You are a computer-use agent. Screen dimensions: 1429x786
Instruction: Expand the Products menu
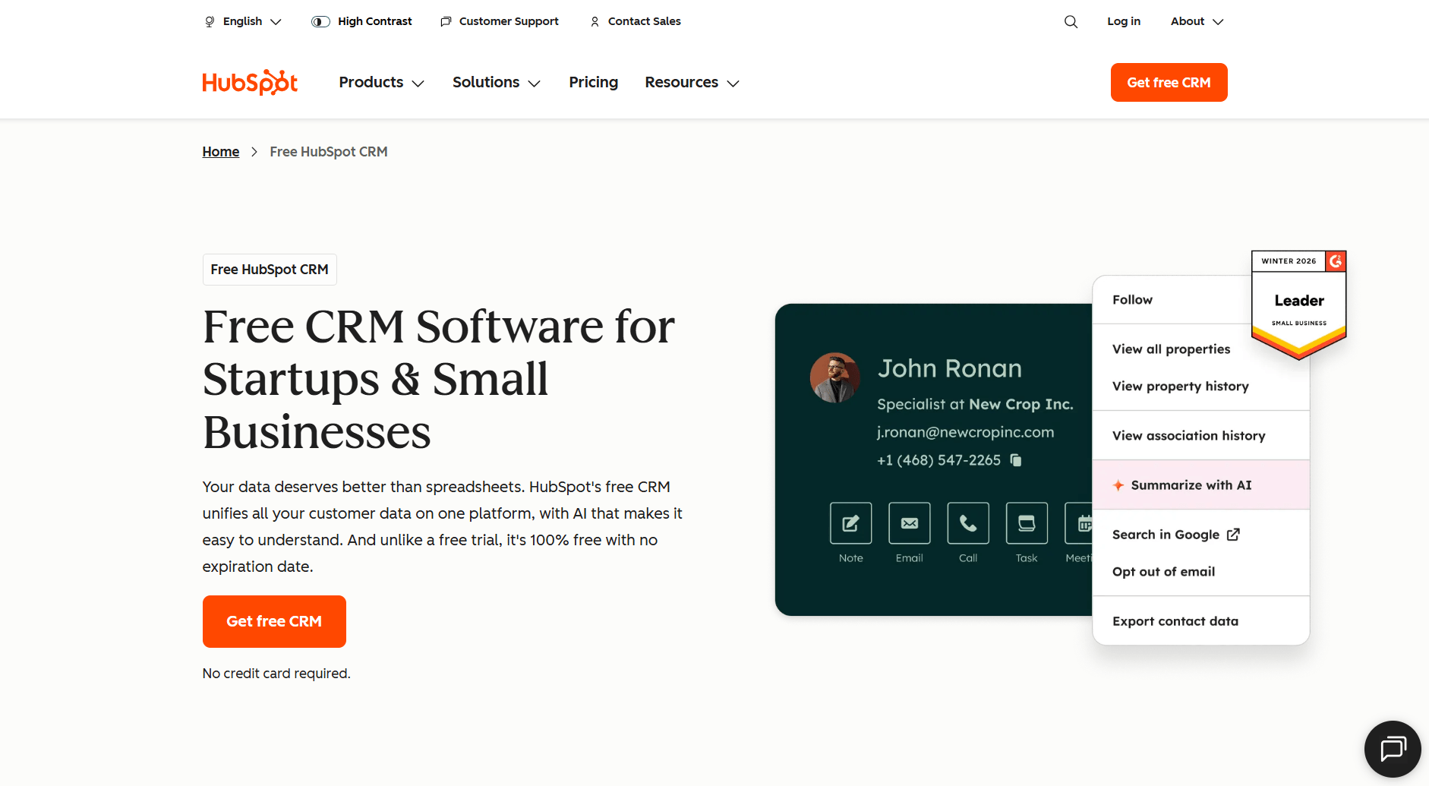click(381, 82)
